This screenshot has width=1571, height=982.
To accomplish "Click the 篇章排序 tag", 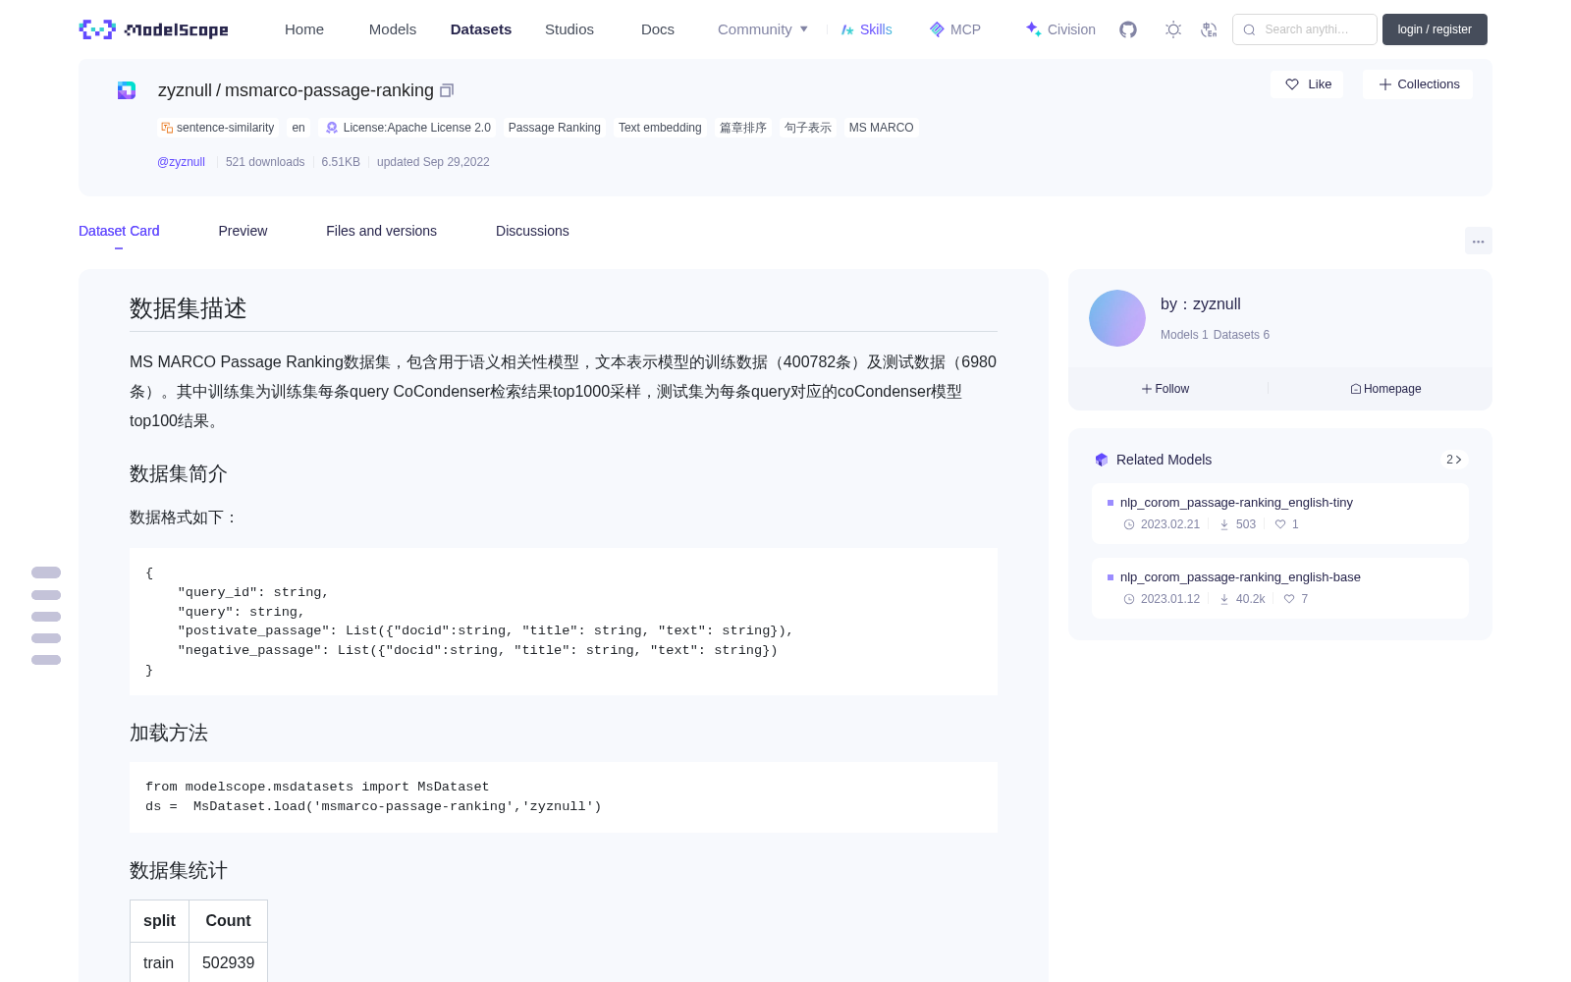I will [x=743, y=128].
